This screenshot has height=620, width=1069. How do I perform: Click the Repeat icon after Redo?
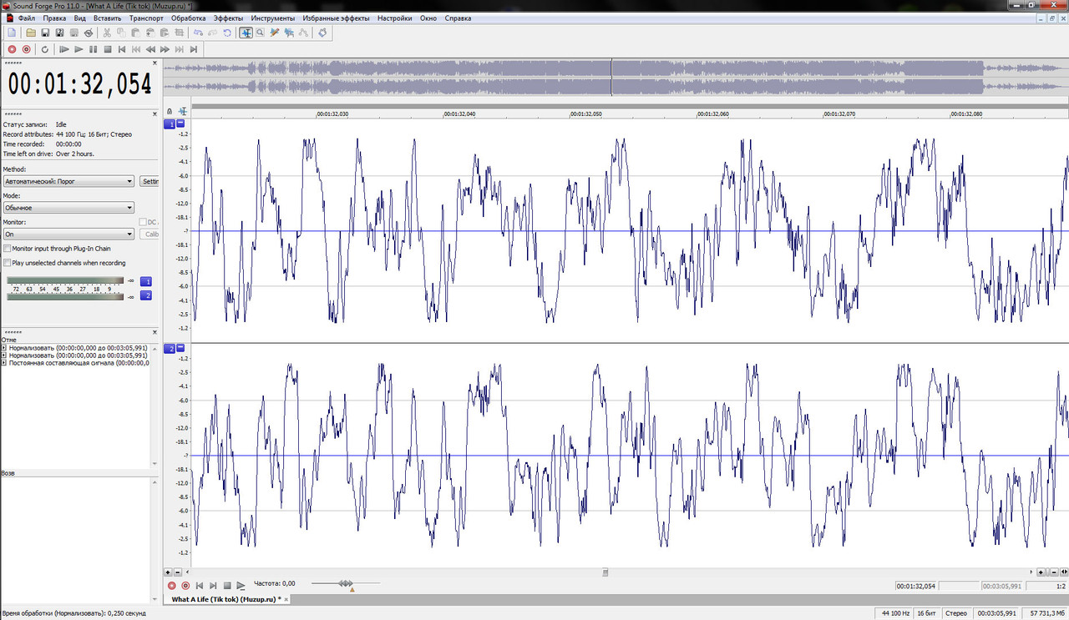pos(227,33)
